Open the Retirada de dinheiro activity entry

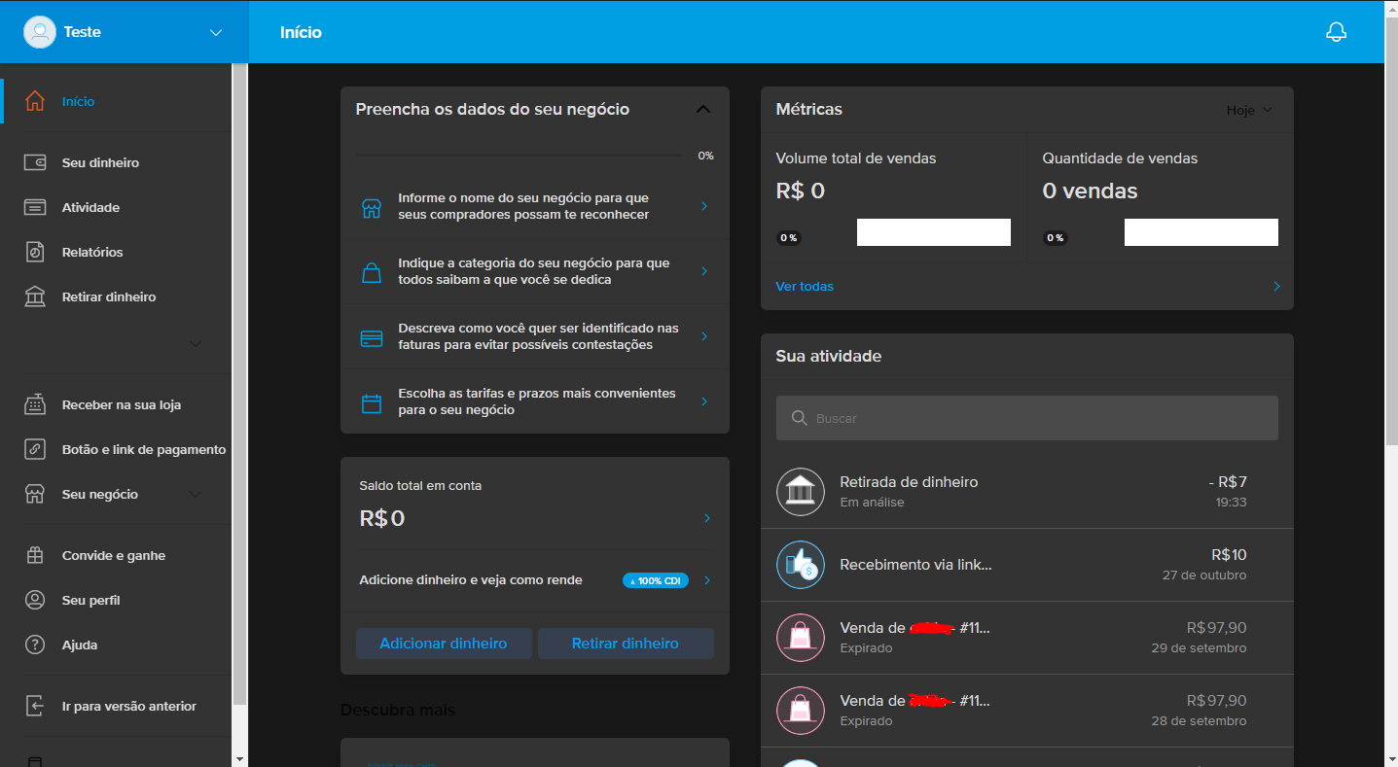pos(1027,492)
